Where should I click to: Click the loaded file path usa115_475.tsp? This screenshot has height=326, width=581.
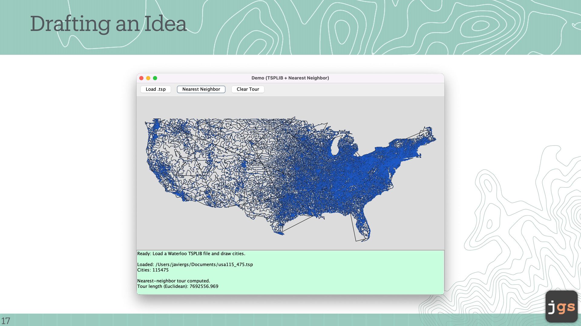point(195,265)
